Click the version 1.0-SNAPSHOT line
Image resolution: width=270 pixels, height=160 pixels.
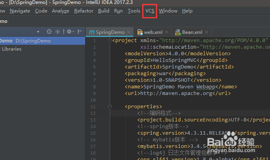[173, 80]
